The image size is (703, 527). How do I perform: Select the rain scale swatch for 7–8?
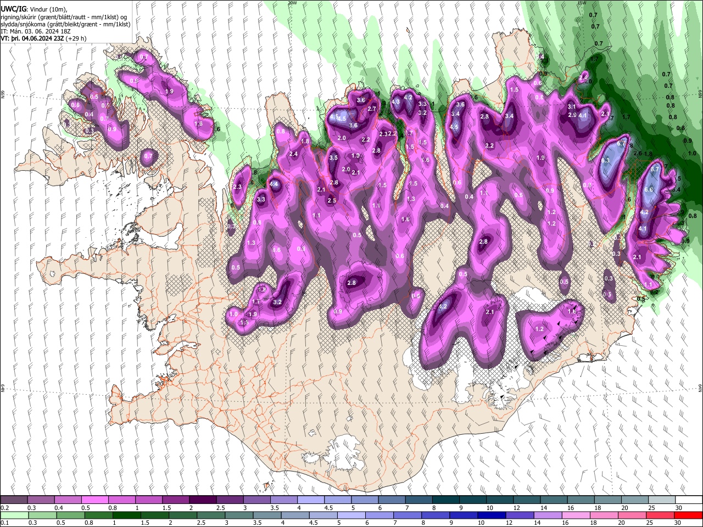pos(407,515)
